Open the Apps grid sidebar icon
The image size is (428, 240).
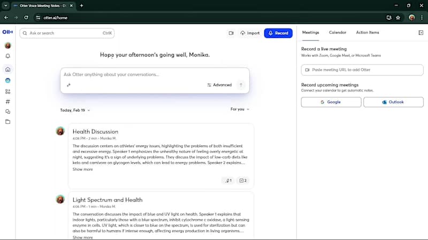(x=7, y=91)
